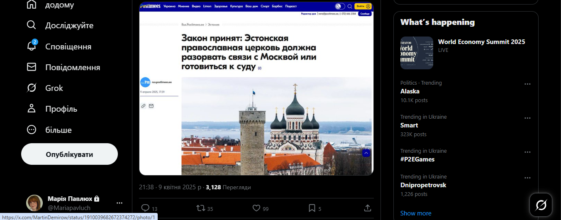
Task: Open World Economy Summit 2025 live thumbnail
Action: point(417,53)
